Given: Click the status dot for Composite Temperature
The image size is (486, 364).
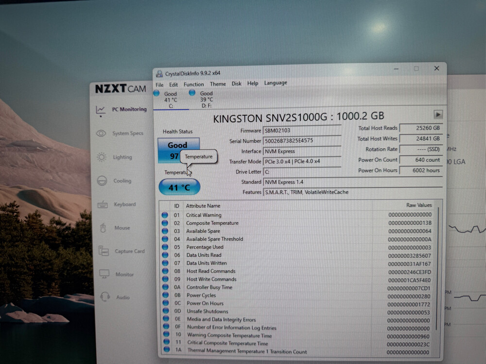Looking at the screenshot, I should coord(165,223).
